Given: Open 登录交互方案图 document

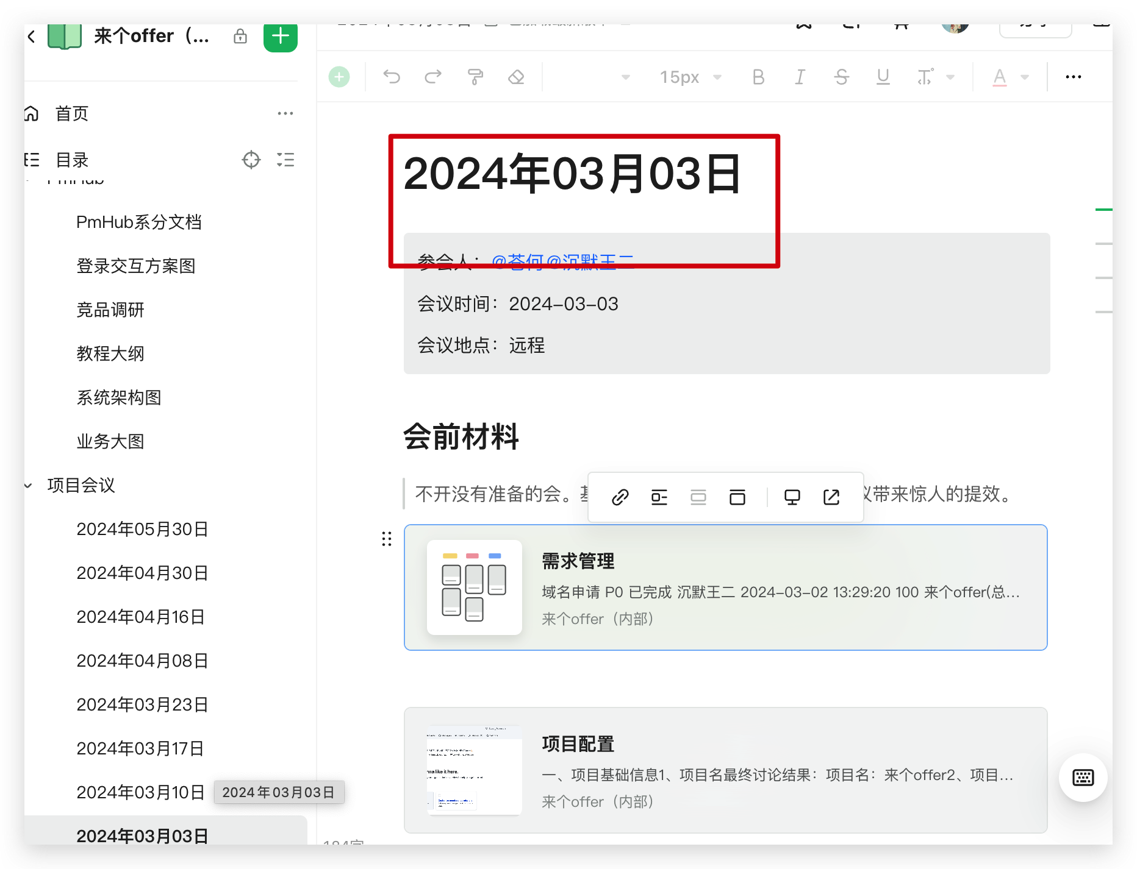Looking at the screenshot, I should click(x=136, y=266).
